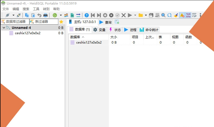The image size is (214, 127).
Task: Open the 搜索 menu
Action: [x=26, y=9]
